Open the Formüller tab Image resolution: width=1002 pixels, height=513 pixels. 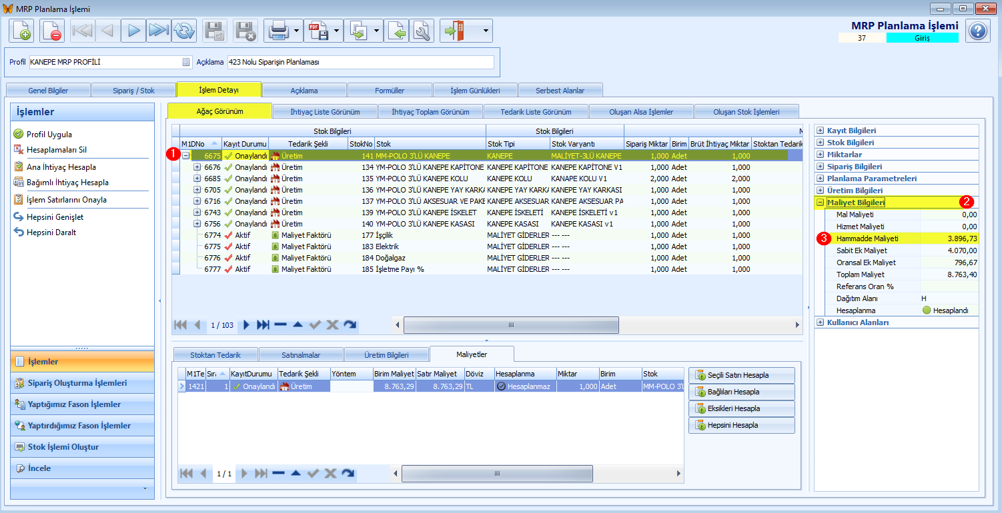click(390, 90)
